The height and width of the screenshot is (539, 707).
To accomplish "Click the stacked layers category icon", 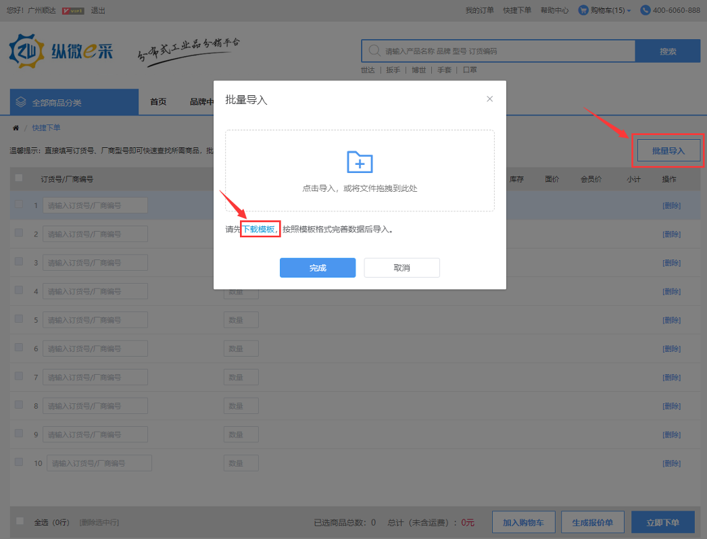I will tap(21, 102).
